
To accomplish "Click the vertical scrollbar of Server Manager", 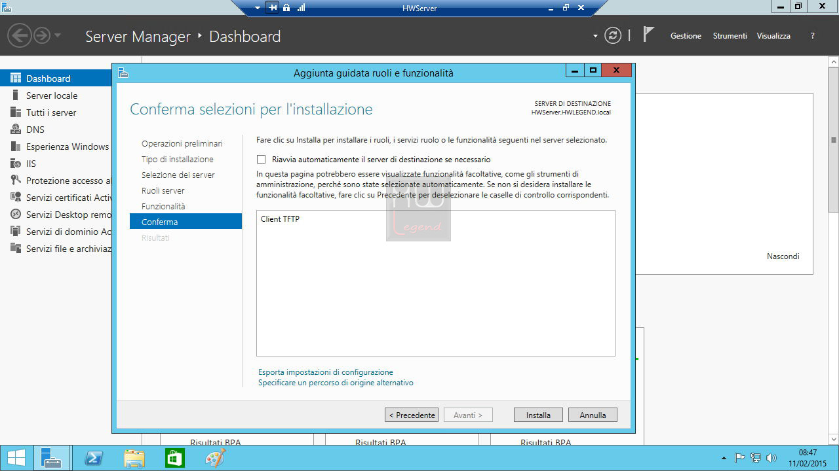I will (x=834, y=140).
